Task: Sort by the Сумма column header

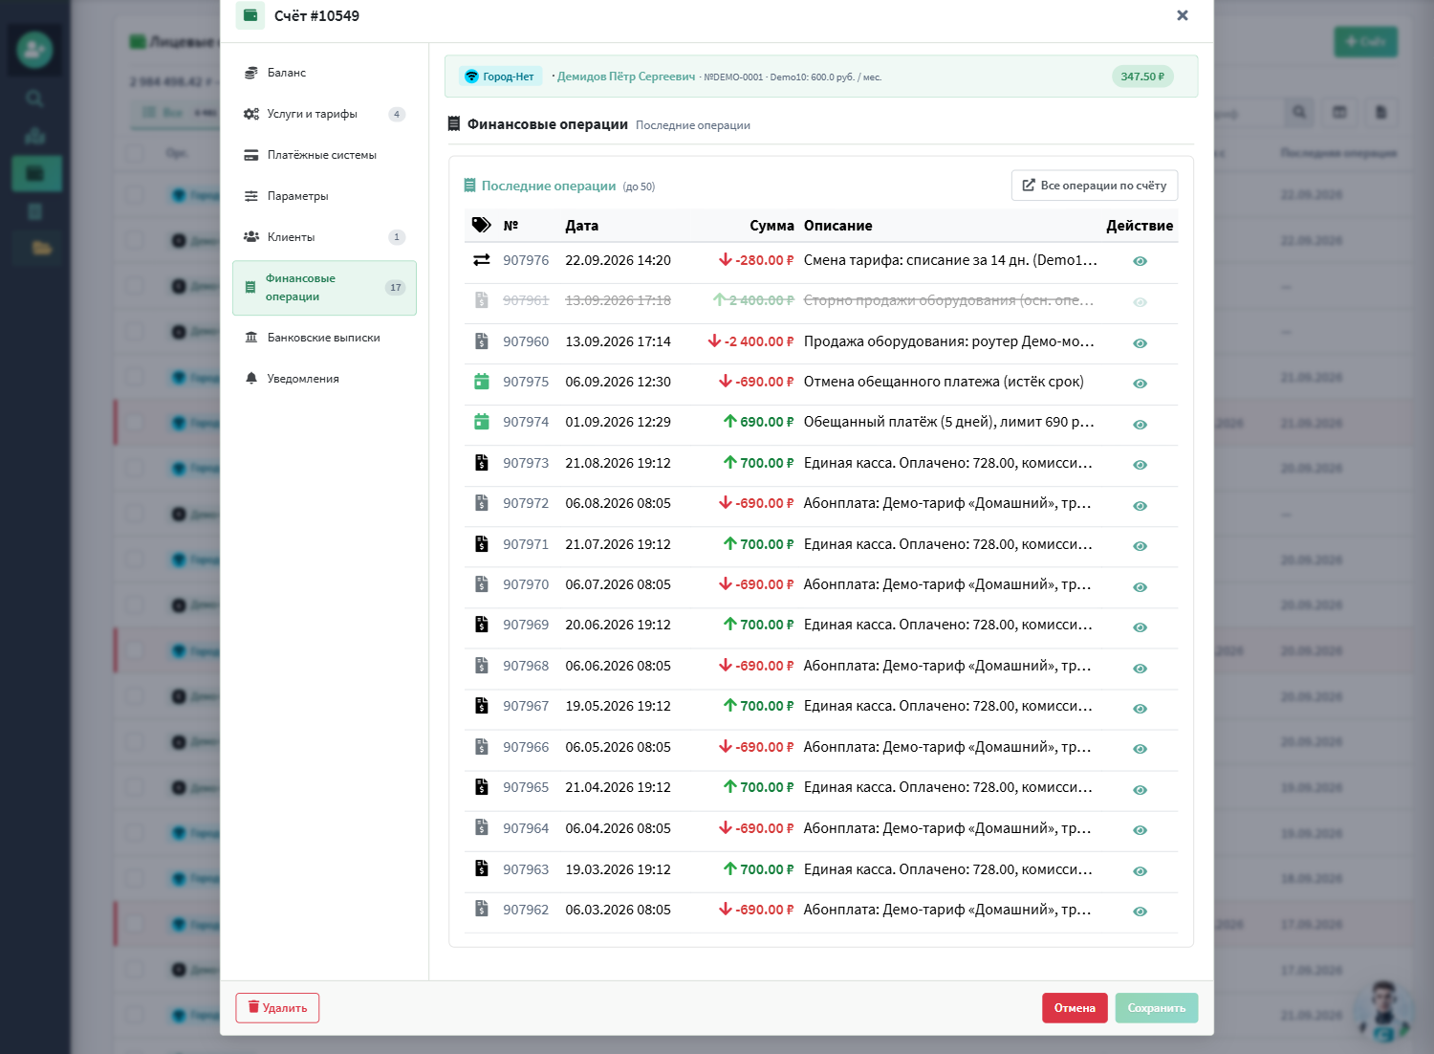Action: pyautogui.click(x=771, y=226)
